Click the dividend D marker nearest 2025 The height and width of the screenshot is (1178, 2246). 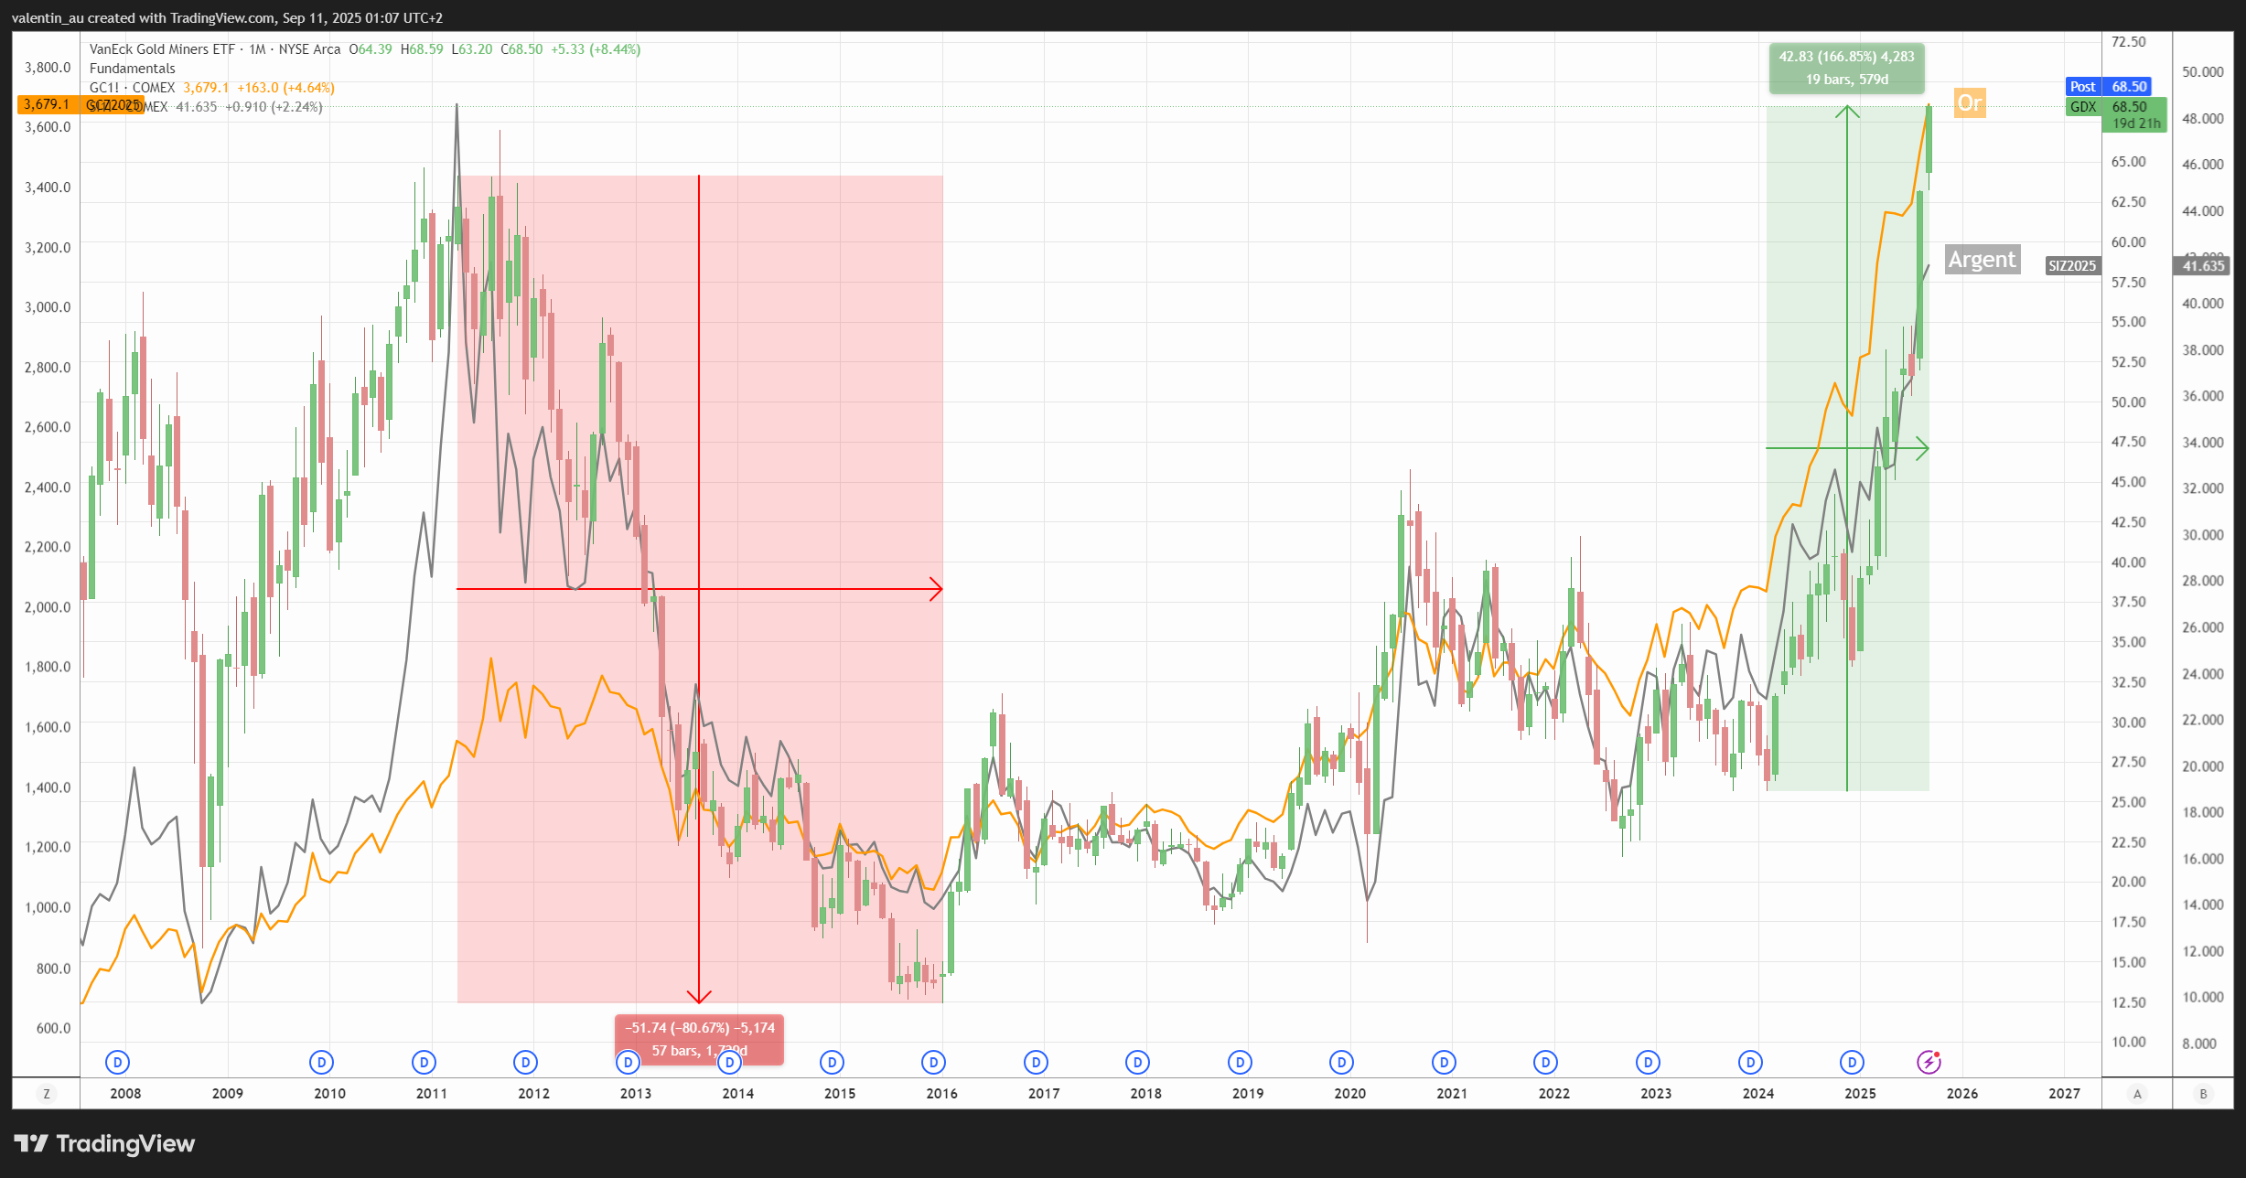1852,1062
